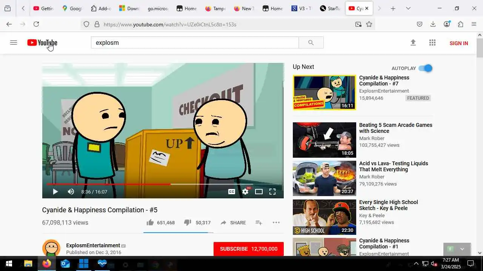The width and height of the screenshot is (483, 271).
Task: Click the ExplosmEntertainment channel avatar
Action: (51, 248)
